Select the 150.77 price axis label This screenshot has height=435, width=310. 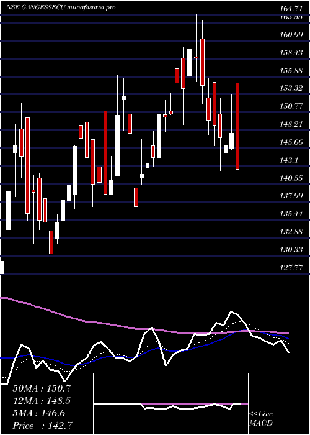point(291,106)
